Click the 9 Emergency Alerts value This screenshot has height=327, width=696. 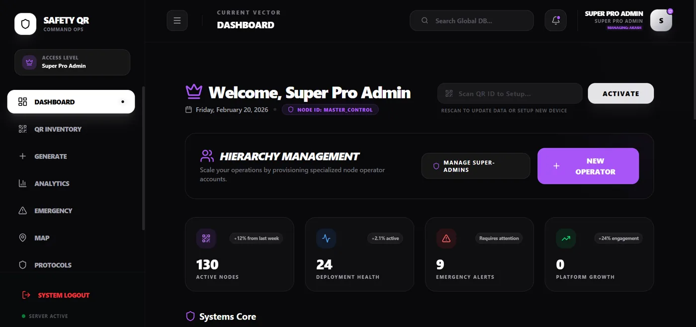click(440, 264)
